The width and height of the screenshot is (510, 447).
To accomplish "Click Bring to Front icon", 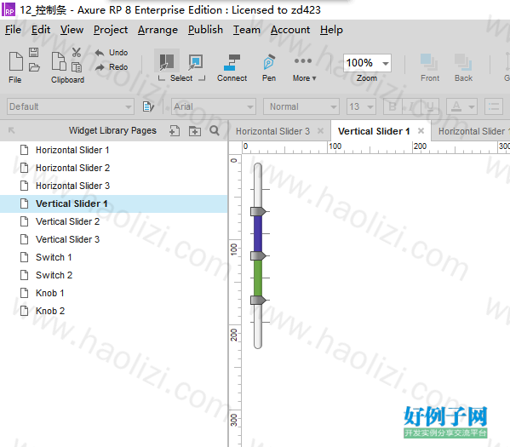I will pos(429,62).
